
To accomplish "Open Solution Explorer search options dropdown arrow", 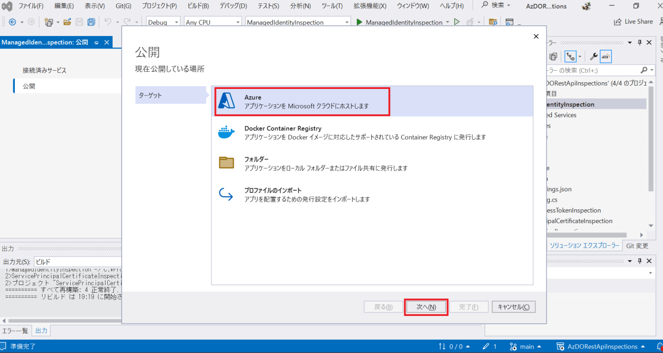I will click(651, 70).
